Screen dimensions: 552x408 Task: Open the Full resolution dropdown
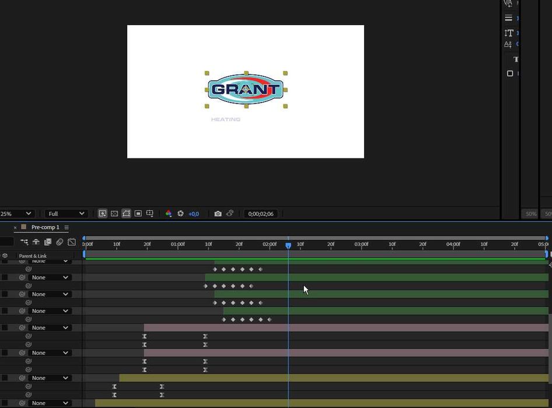click(66, 214)
